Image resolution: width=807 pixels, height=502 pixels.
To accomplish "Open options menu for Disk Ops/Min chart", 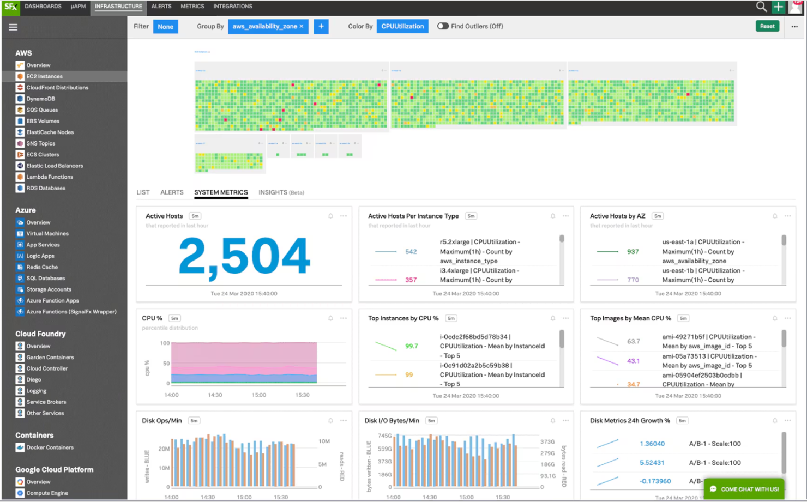I will pyautogui.click(x=344, y=420).
